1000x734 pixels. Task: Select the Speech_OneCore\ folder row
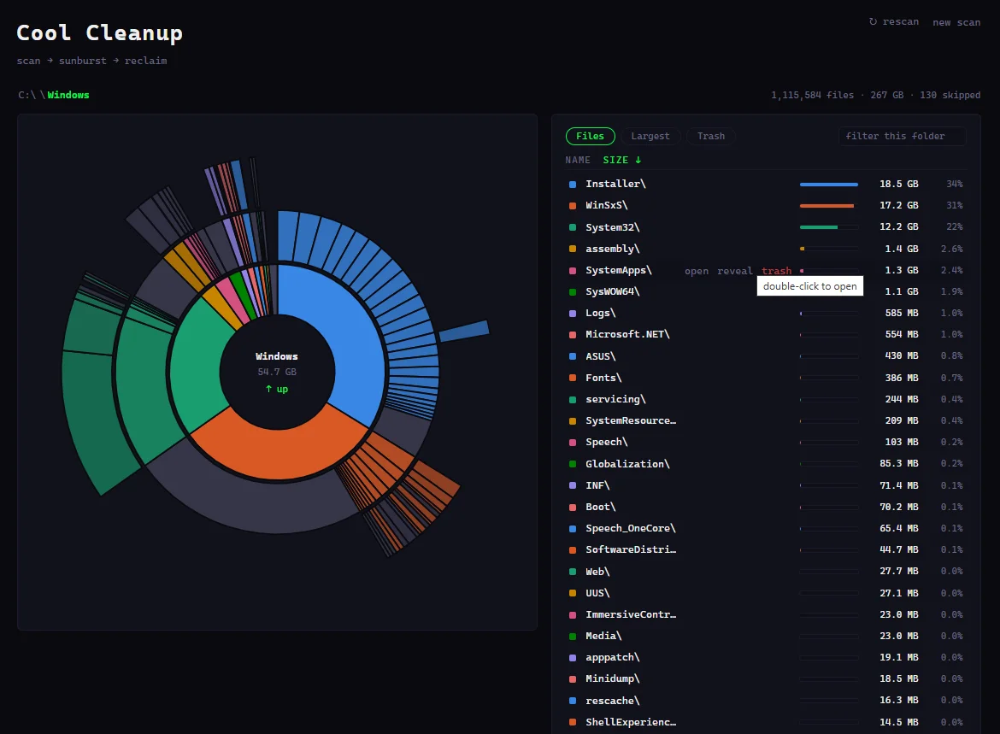coord(765,528)
